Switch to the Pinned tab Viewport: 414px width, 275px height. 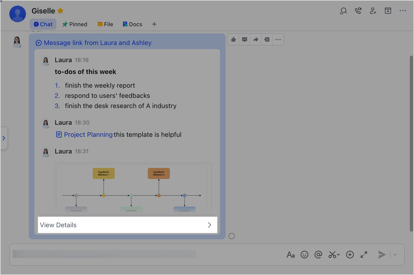(x=75, y=24)
